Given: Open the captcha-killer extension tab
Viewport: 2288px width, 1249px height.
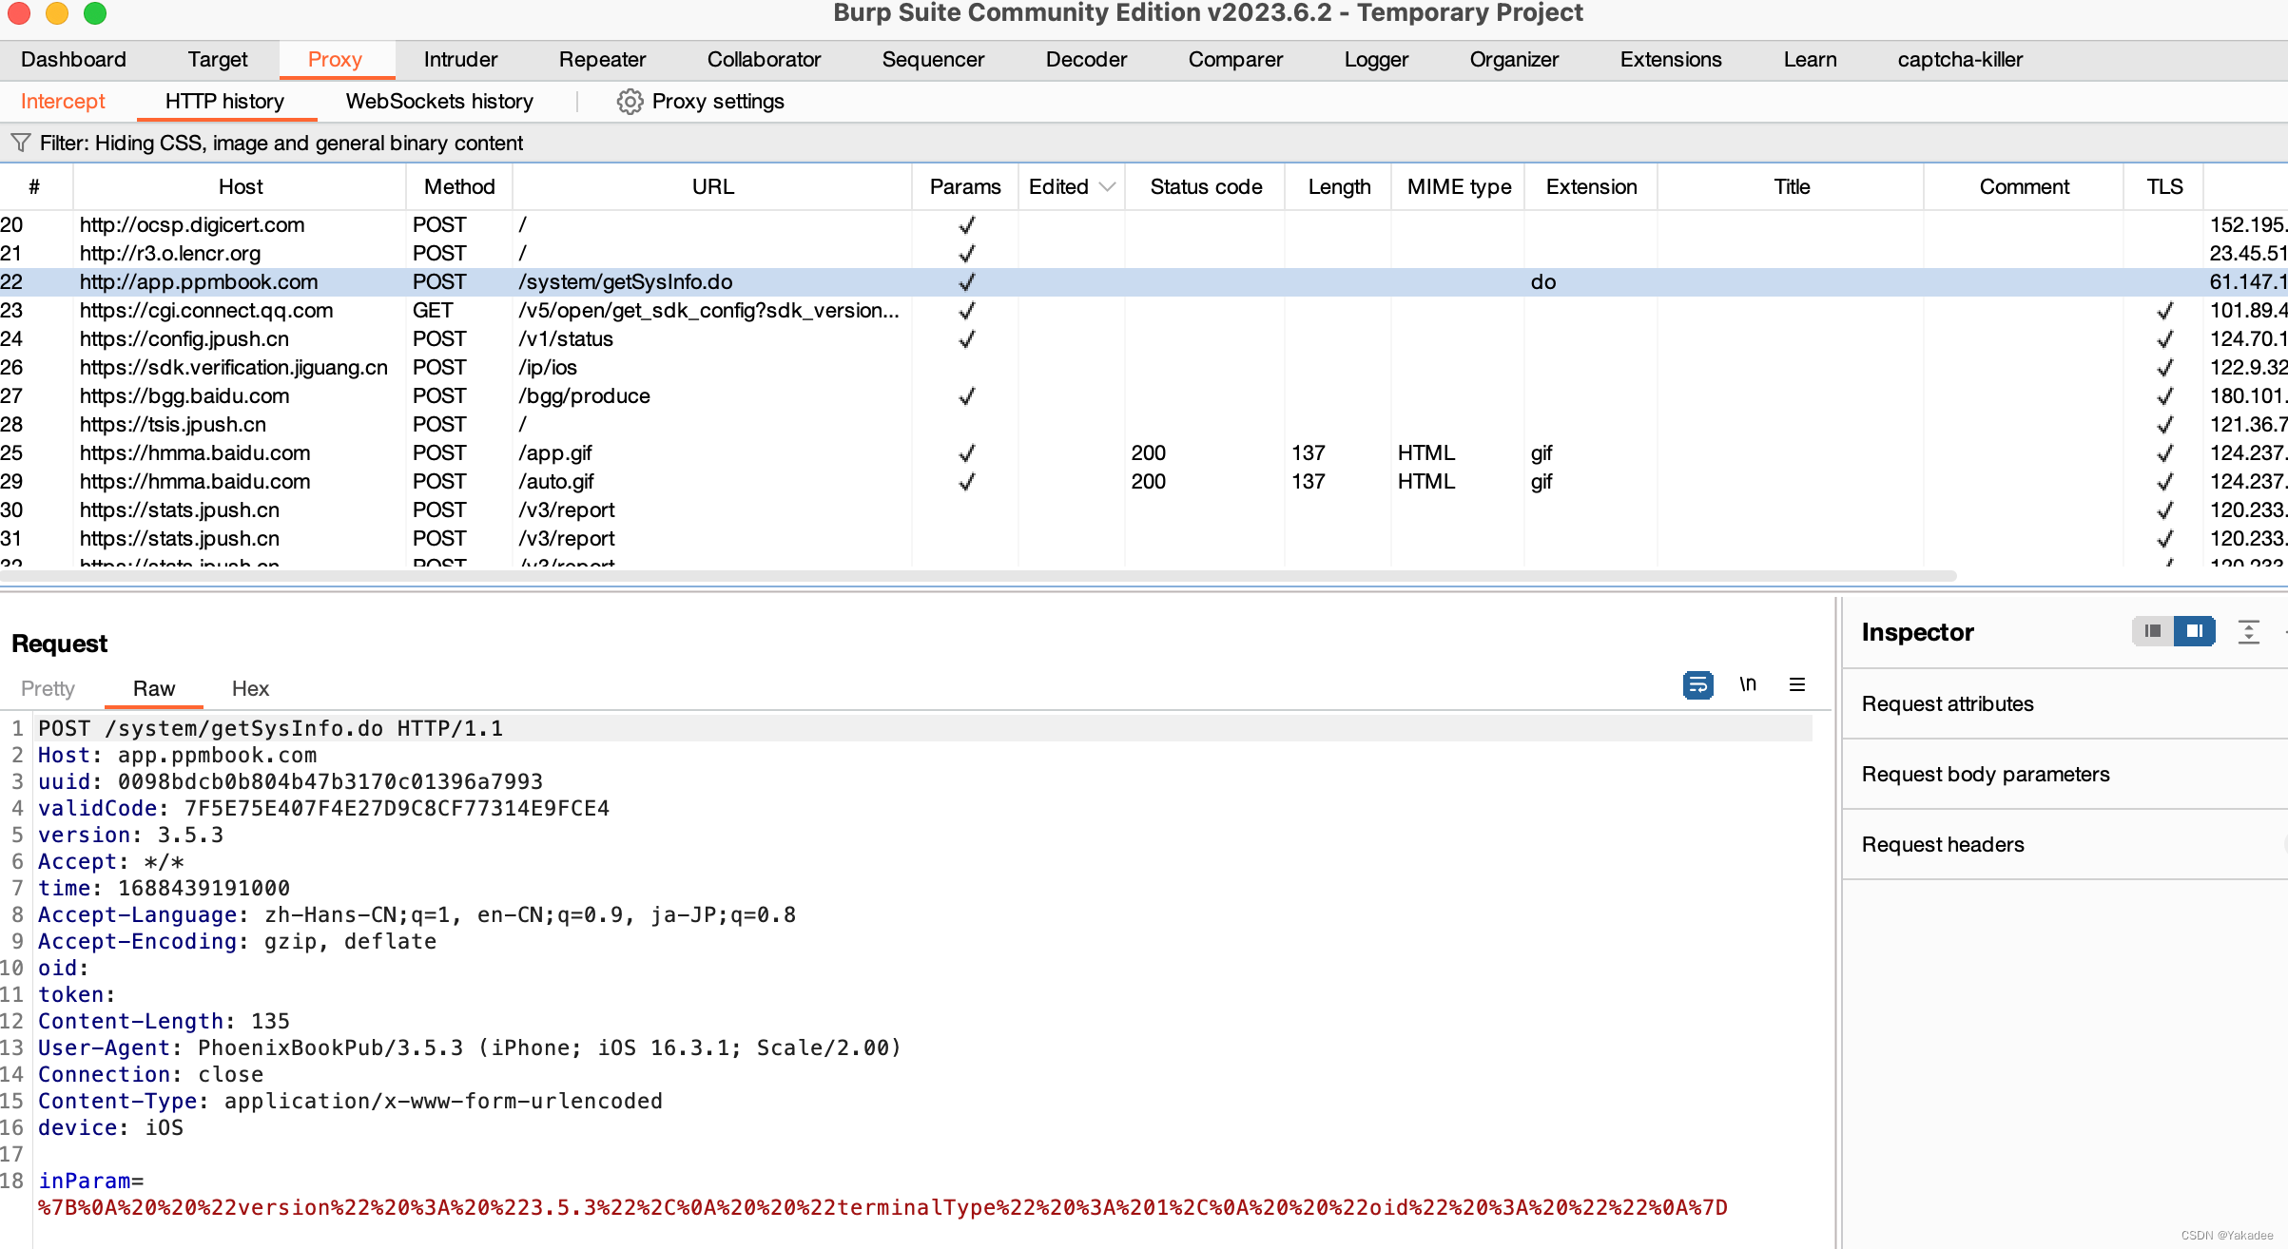Looking at the screenshot, I should pyautogui.click(x=1960, y=59).
